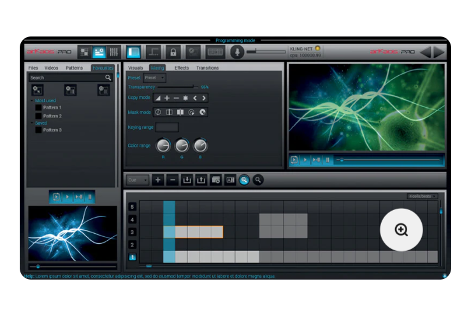The height and width of the screenshot is (309, 469).
Task: Click the lock icon in top toolbar
Action: 173,52
